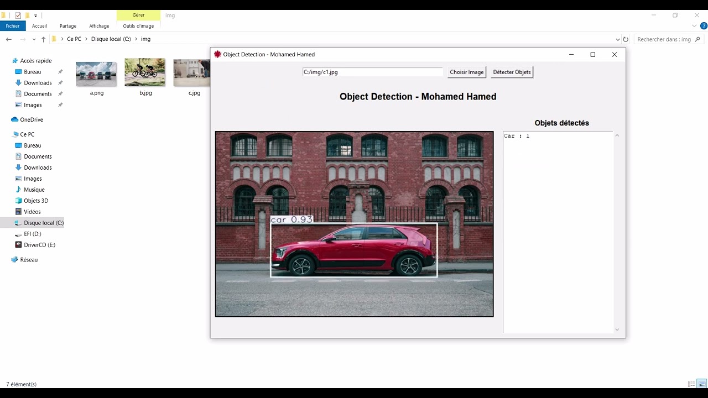The image size is (708, 398).
Task: Click the search magnifier icon in Explorer
Action: click(697, 39)
